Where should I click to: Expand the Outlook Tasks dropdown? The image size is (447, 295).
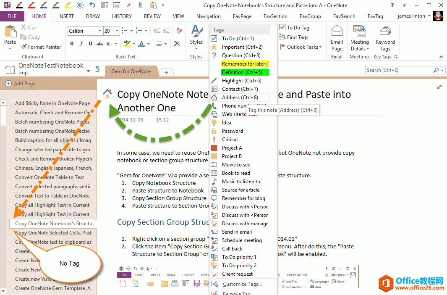[x=320, y=47]
